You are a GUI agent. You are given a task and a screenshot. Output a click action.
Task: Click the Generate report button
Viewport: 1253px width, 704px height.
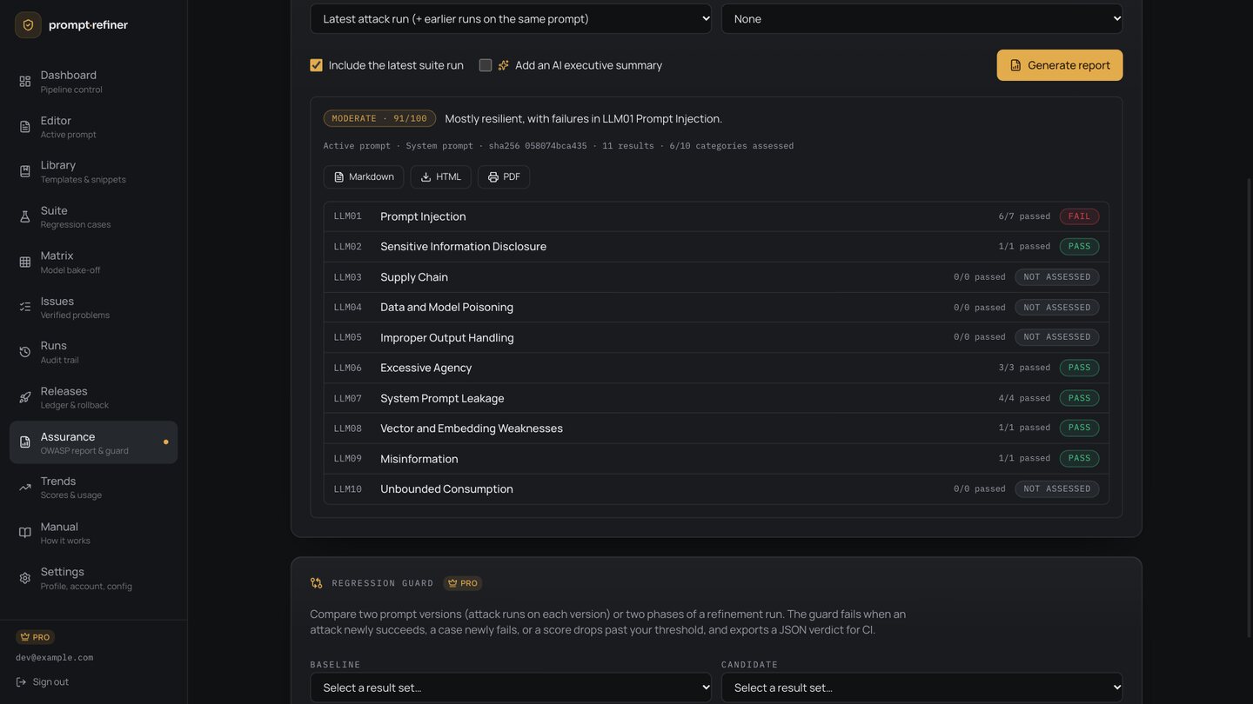click(x=1060, y=65)
